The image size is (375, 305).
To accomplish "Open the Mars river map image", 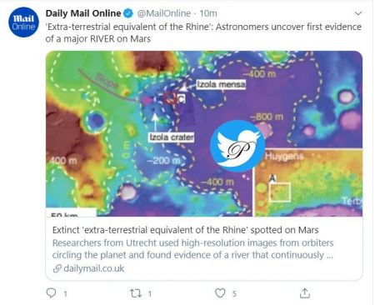I will coord(204,133).
